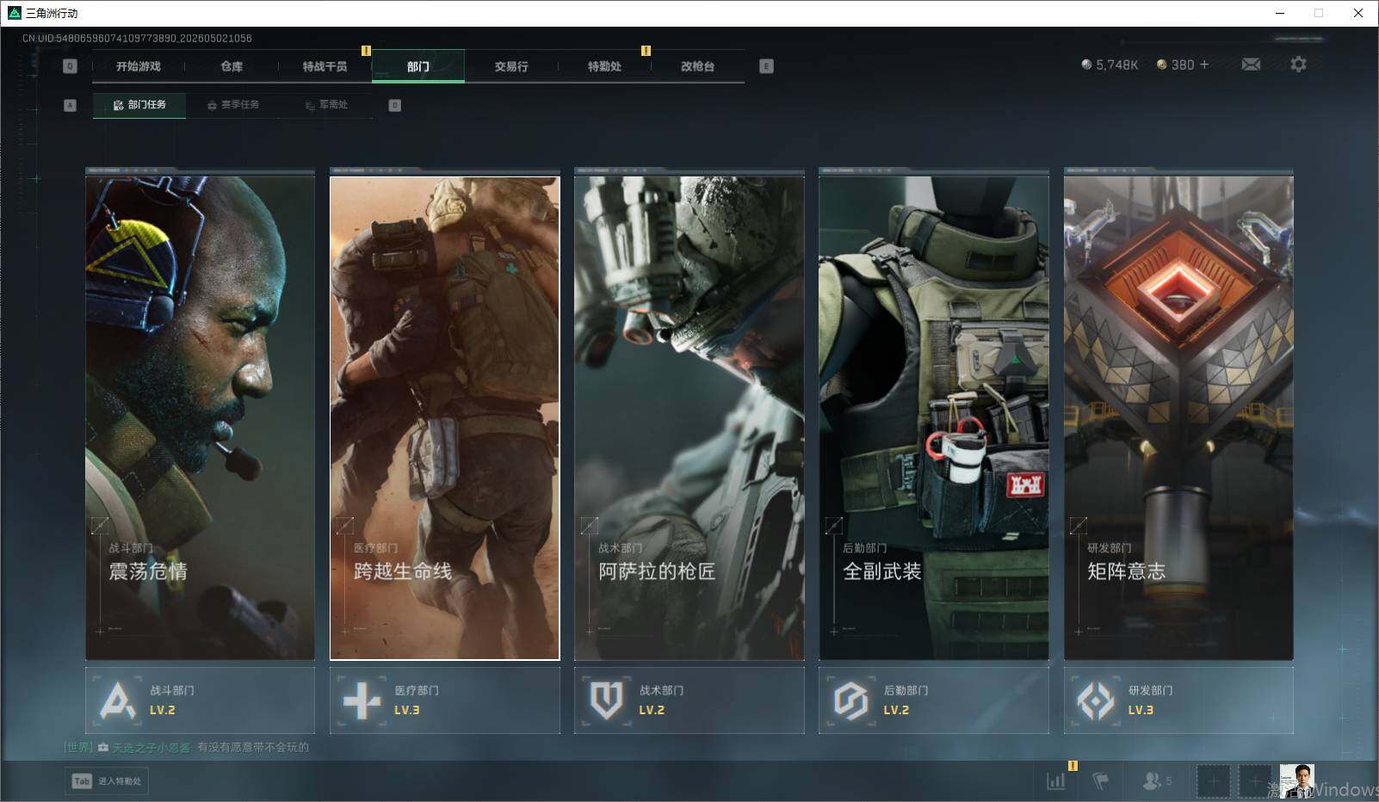1379x802 pixels.
Task: Click the notification badge above 特勤处
Action: 646,51
